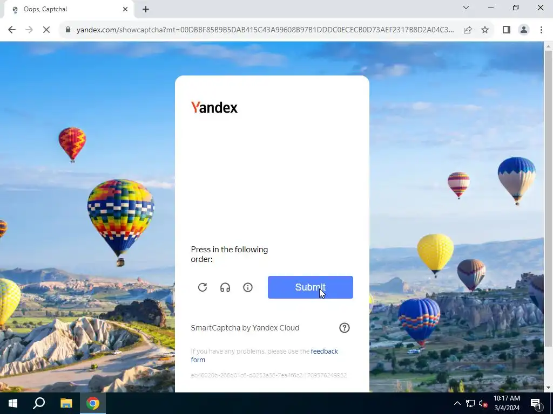This screenshot has height=414, width=553.
Task: Switch to audio captcha via headphones icon
Action: click(x=225, y=288)
